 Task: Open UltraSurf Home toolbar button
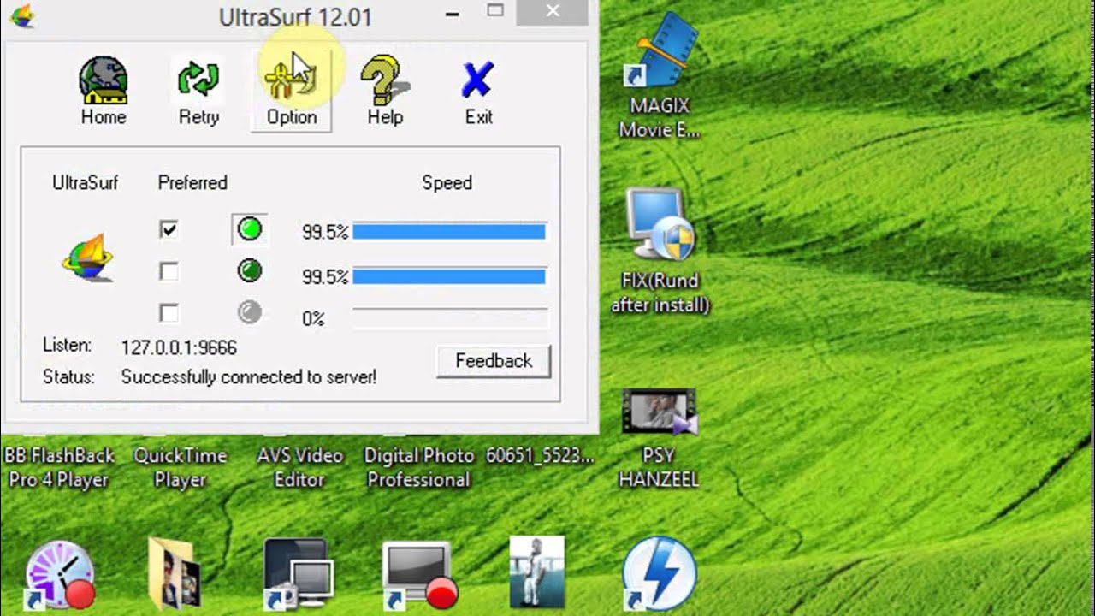(104, 92)
